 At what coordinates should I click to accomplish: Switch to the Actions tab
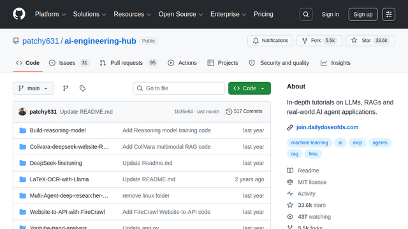tap(182, 63)
